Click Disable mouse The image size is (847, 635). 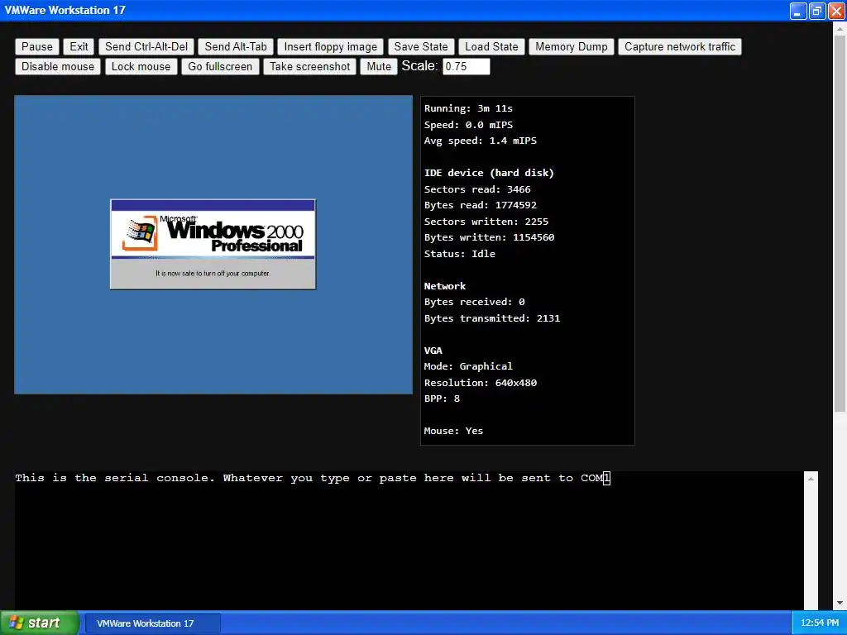click(x=58, y=67)
